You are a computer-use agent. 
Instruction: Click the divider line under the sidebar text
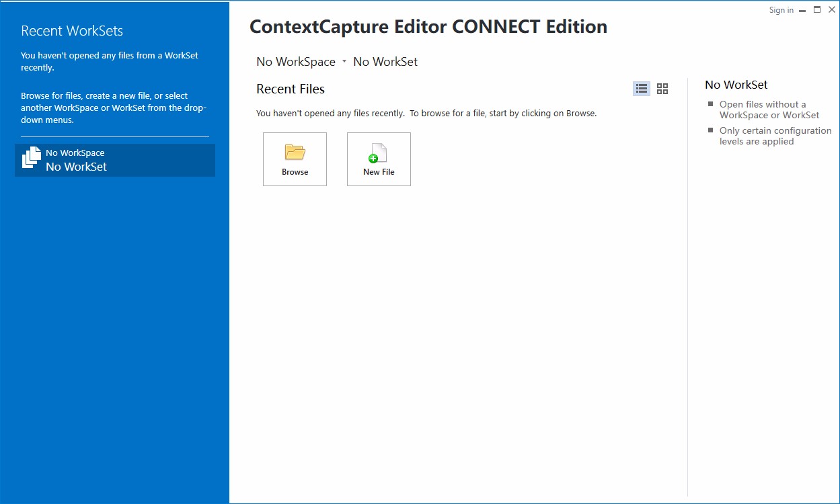pos(114,137)
